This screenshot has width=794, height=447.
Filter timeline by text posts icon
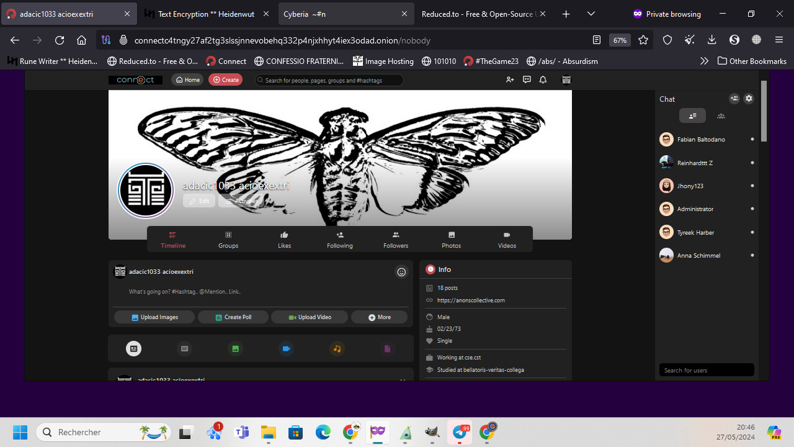[184, 349]
